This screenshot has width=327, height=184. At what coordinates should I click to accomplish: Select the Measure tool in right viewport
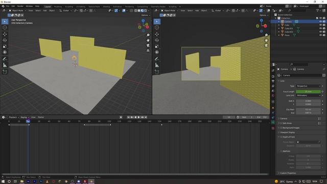coord(157,65)
